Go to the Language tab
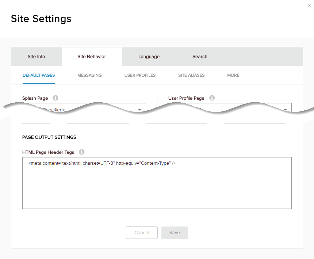The image size is (314, 259). coord(149,57)
